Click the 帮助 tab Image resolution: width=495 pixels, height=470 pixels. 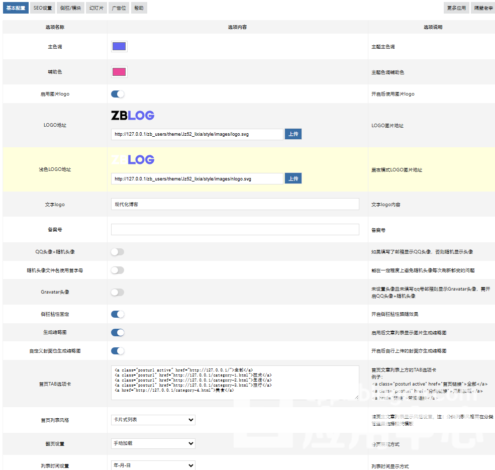click(139, 8)
